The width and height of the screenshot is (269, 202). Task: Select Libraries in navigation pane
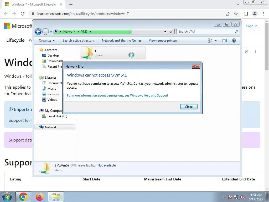51,78
